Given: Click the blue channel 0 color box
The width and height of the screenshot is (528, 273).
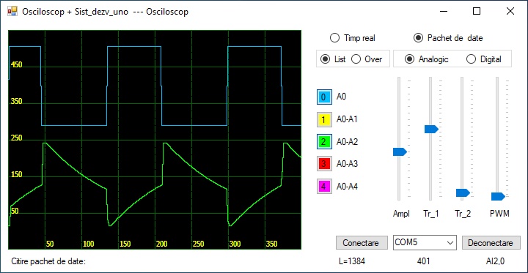Looking at the screenshot, I should tap(324, 97).
